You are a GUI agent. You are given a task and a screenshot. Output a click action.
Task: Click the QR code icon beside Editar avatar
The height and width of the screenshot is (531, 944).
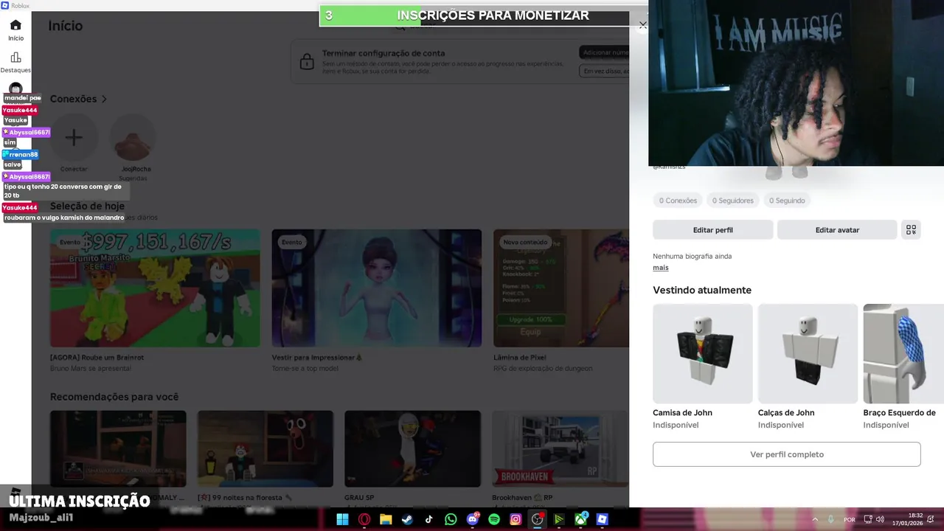pyautogui.click(x=911, y=230)
